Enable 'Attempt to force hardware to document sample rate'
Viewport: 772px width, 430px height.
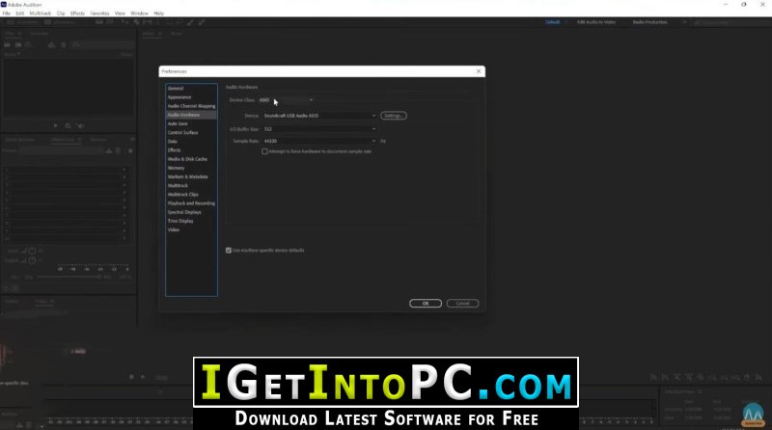click(264, 151)
